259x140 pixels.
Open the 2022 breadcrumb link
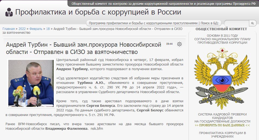22,29
